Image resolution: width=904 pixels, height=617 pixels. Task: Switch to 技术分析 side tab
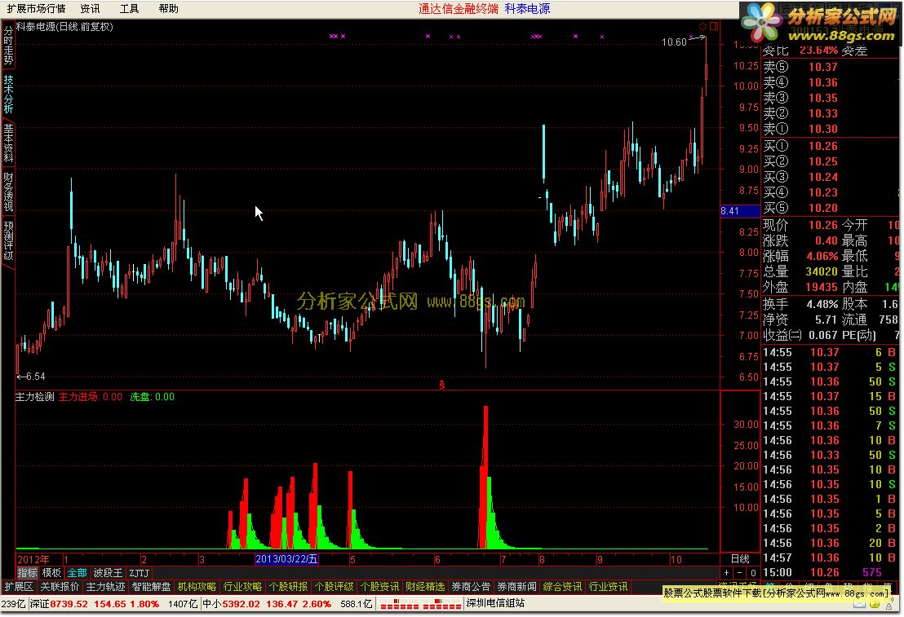coord(8,94)
